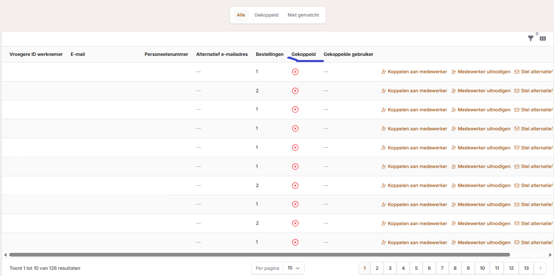Screen dimensions: 554x276
Task: Open the Per pagina dropdown showing 10
Action: pyautogui.click(x=294, y=268)
